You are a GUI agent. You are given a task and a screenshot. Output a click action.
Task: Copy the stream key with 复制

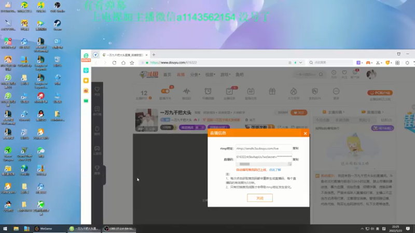point(296,159)
